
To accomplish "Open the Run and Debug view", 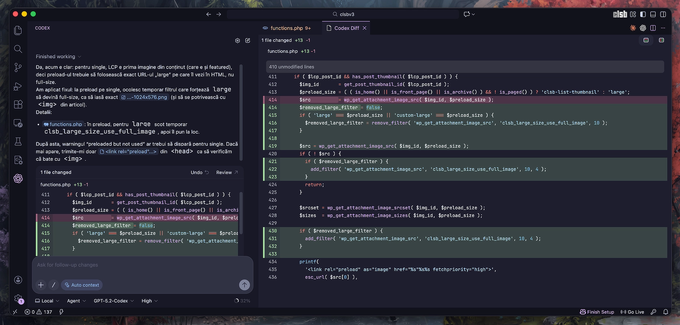I will click(x=18, y=86).
